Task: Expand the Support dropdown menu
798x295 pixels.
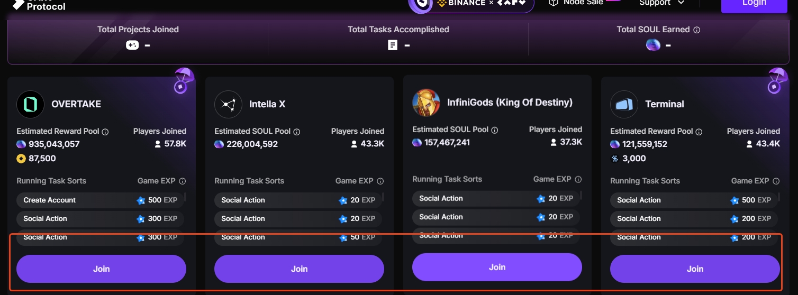Action: pyautogui.click(x=661, y=3)
